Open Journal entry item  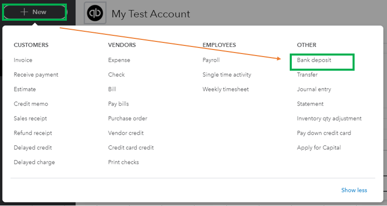click(x=314, y=89)
